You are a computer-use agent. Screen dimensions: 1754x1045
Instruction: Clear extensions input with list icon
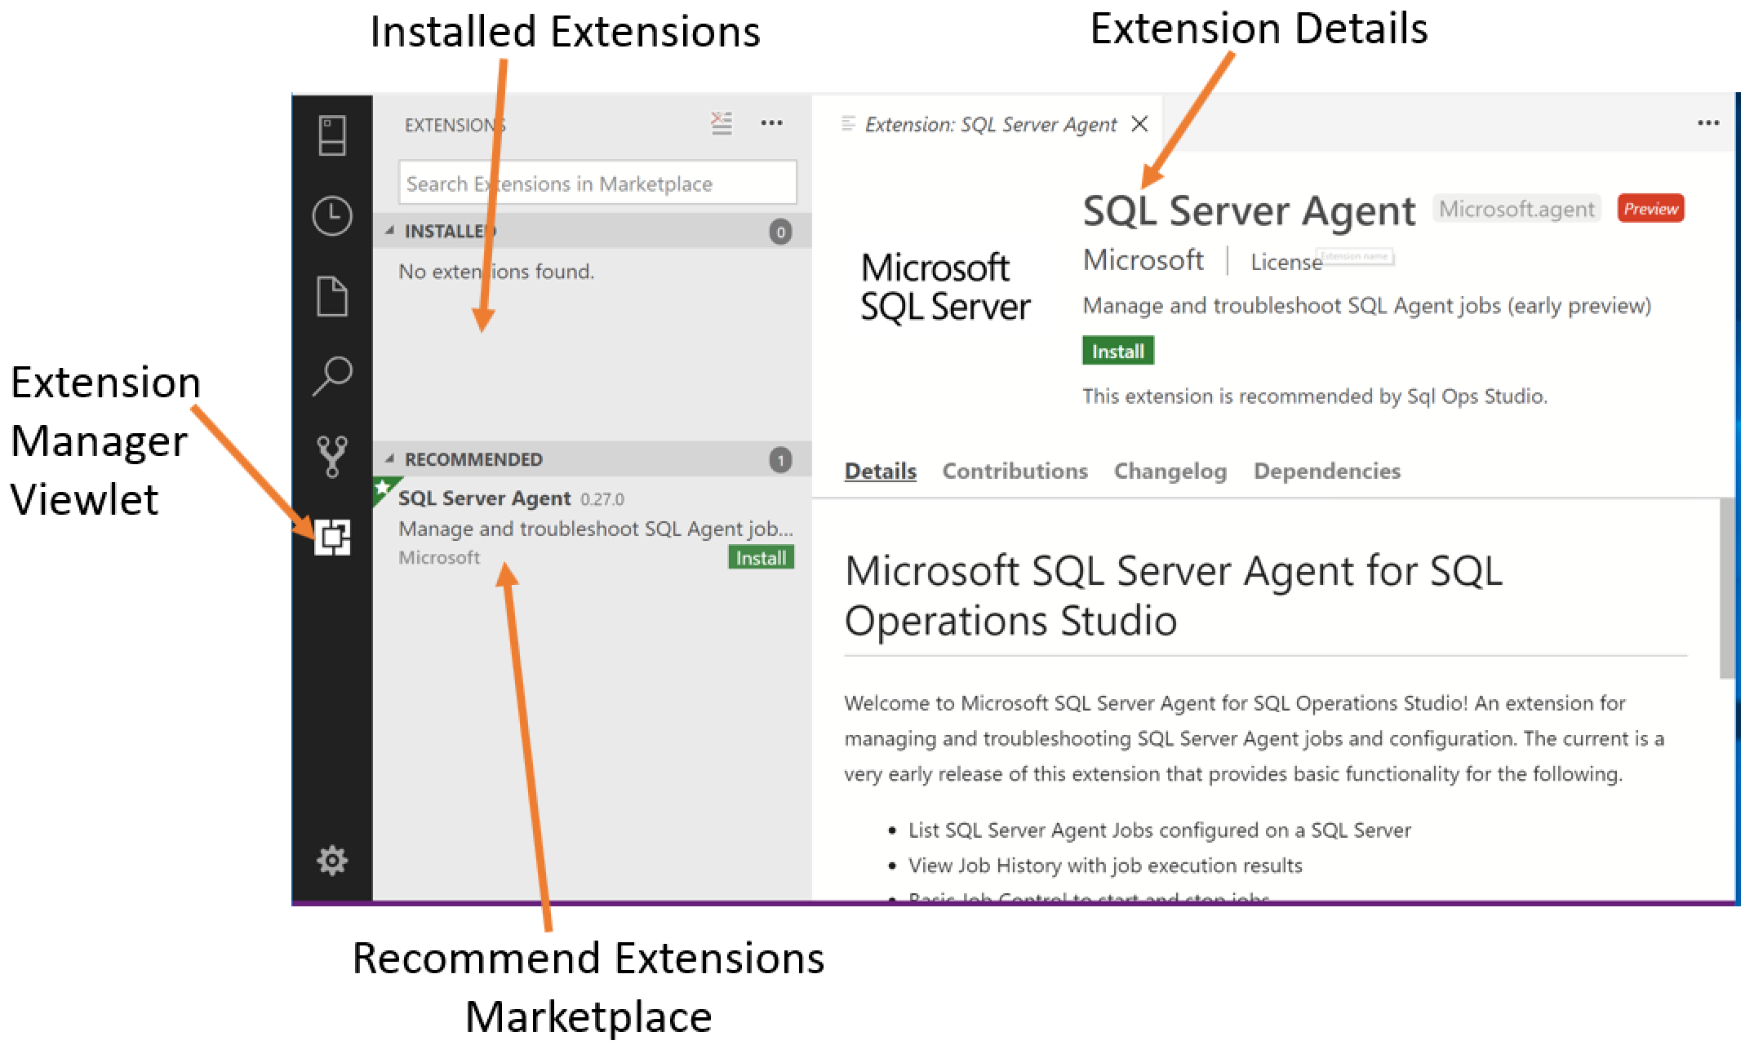tap(722, 123)
